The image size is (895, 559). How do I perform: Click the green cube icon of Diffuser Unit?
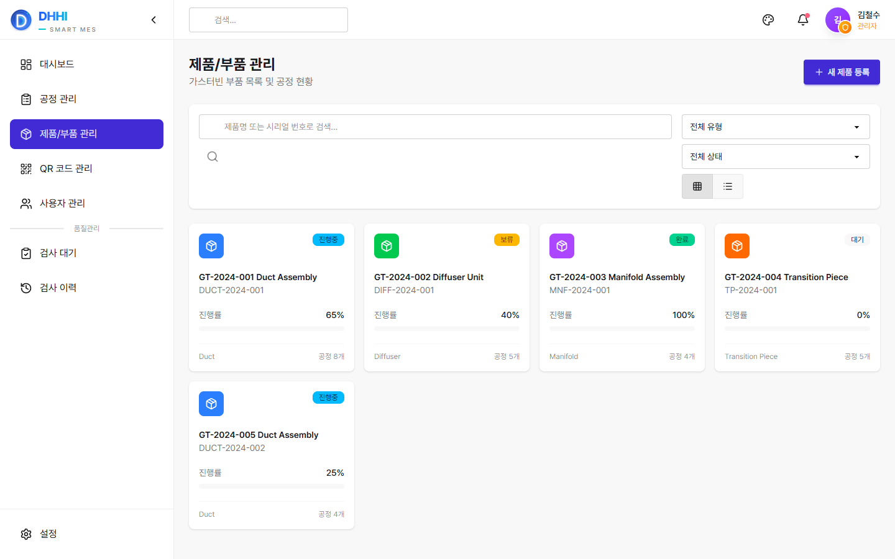pos(387,246)
